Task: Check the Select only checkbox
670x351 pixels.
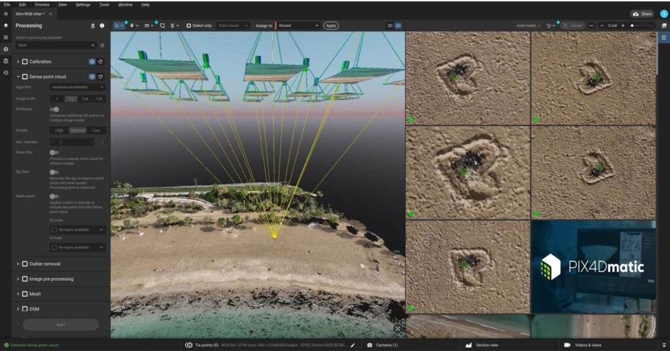Action: coord(189,25)
